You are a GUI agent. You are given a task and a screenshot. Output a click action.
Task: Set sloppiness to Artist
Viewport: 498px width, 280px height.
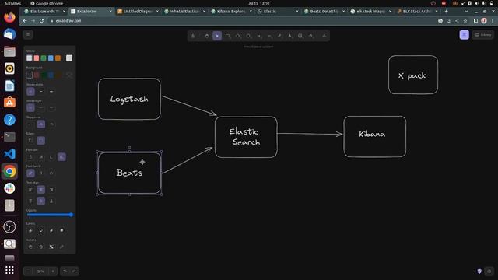point(41,124)
